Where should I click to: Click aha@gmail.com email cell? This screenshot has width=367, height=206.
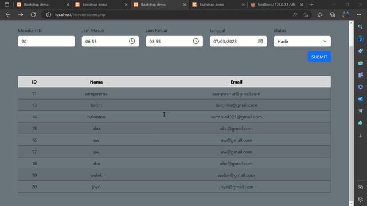tap(236, 164)
